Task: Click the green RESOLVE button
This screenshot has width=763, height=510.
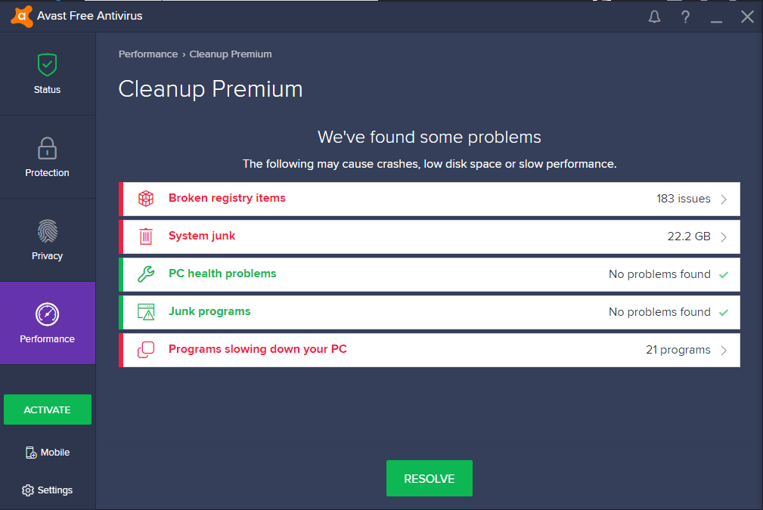Action: pos(429,478)
